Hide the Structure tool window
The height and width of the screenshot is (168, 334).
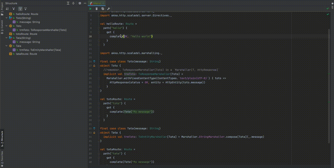[x=85, y=3]
